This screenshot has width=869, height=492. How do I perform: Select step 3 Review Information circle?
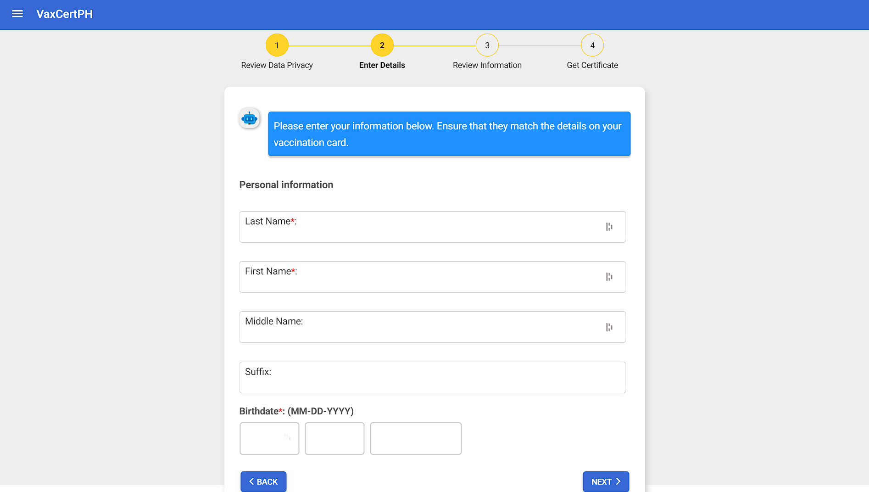coord(487,45)
